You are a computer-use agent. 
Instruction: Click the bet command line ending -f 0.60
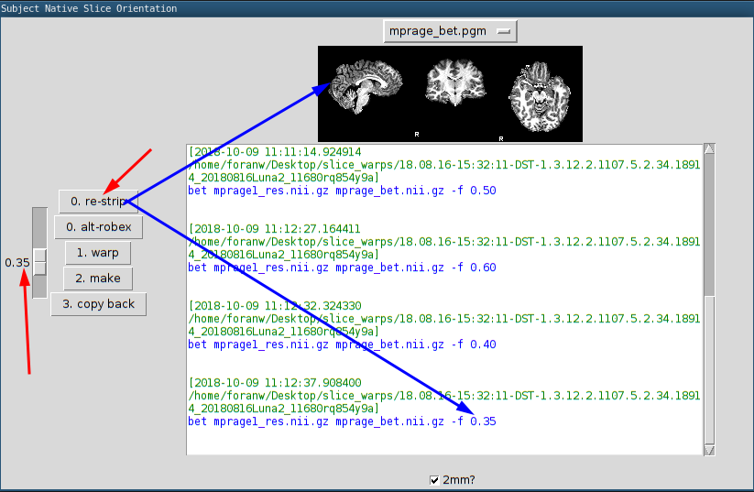[342, 268]
